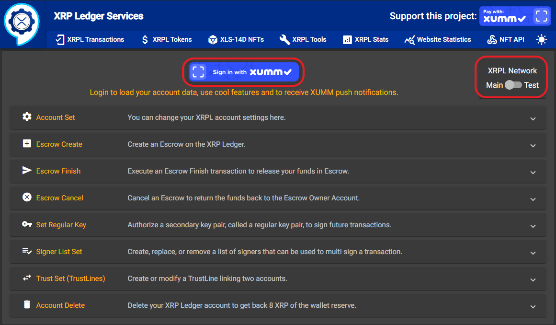Expand the Escrow Finish panel chevron
The image size is (556, 325).
[533, 173]
